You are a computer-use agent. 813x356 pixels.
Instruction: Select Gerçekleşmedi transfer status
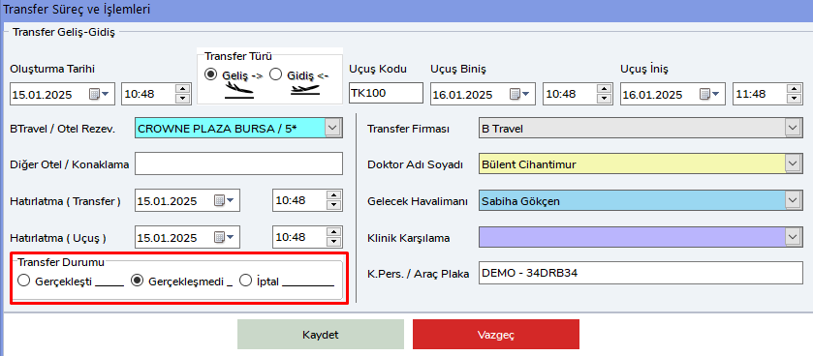(x=137, y=281)
